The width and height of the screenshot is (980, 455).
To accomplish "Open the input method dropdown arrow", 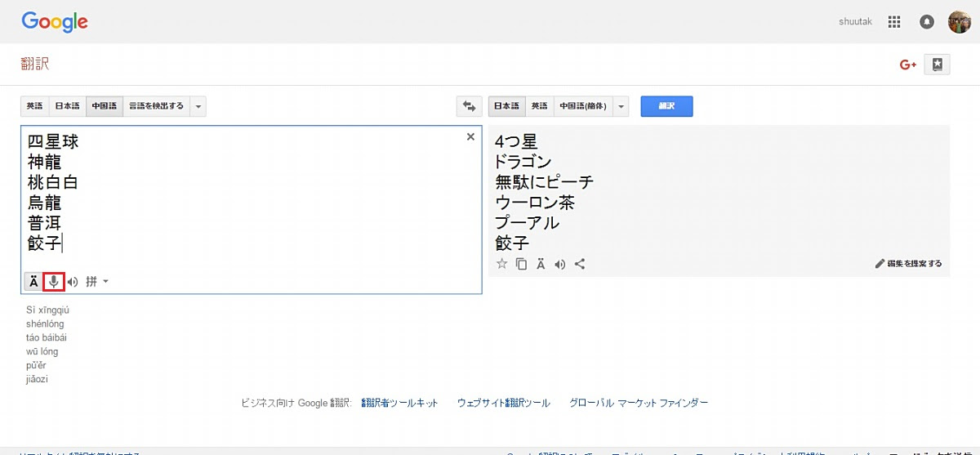I will [x=105, y=282].
